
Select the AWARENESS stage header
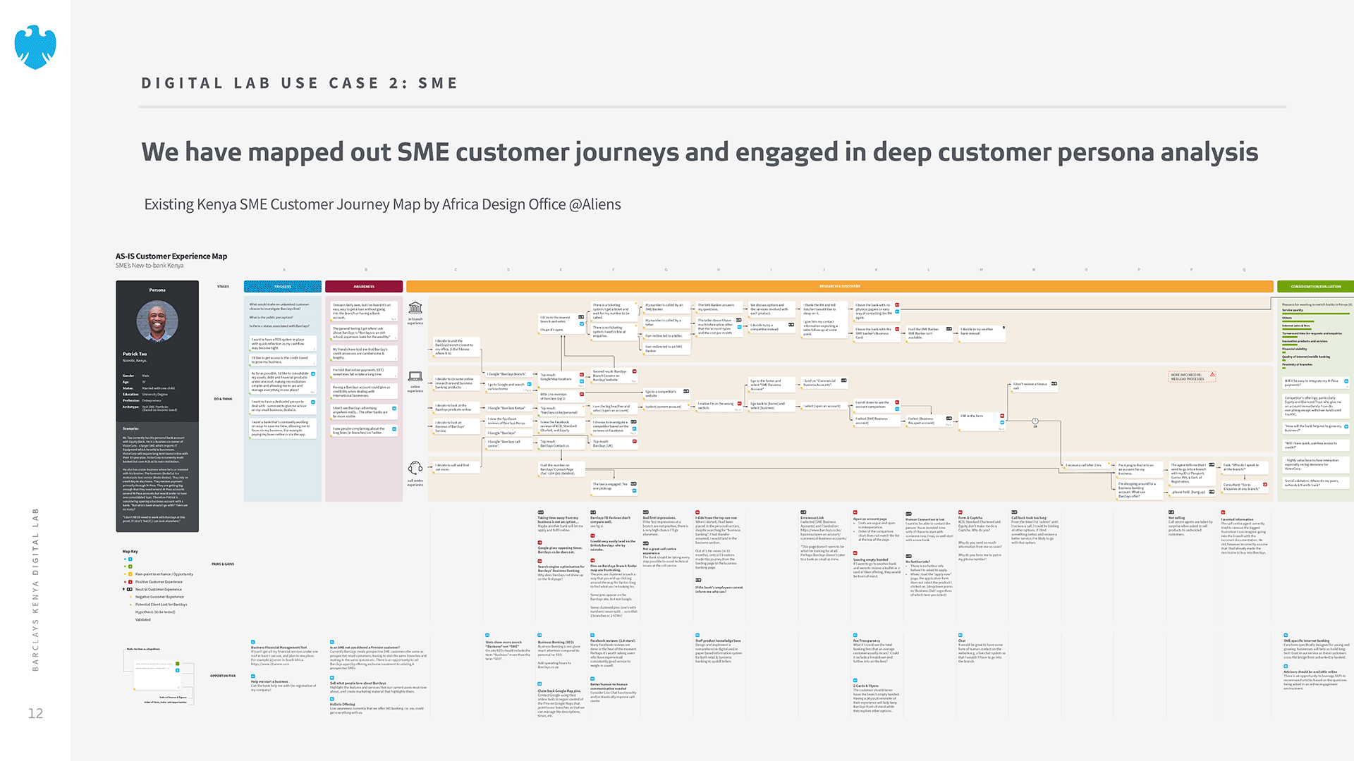[364, 287]
